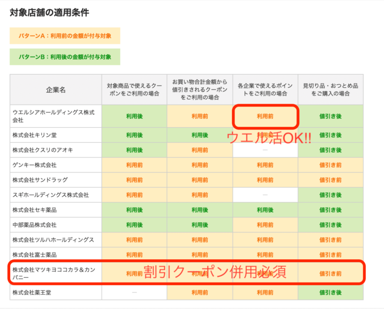The image size is (384, 309).
Task: Click 利用前 in the クスリのアオキ row
Action: point(200,150)
